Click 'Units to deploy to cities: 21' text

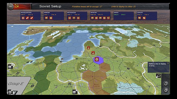pos(123,6)
